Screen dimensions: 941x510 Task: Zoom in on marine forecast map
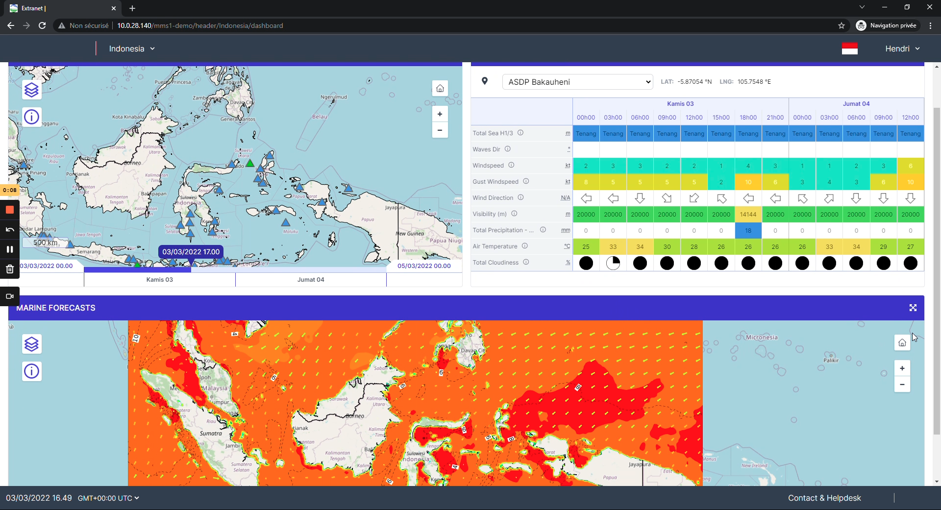(x=902, y=368)
